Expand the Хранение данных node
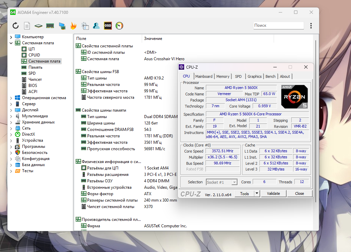 [x=11, y=122]
